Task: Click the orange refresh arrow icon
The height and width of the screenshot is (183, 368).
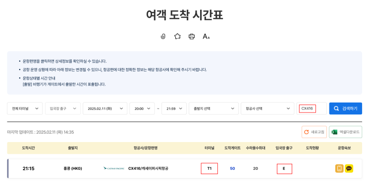Action: pos(306,132)
